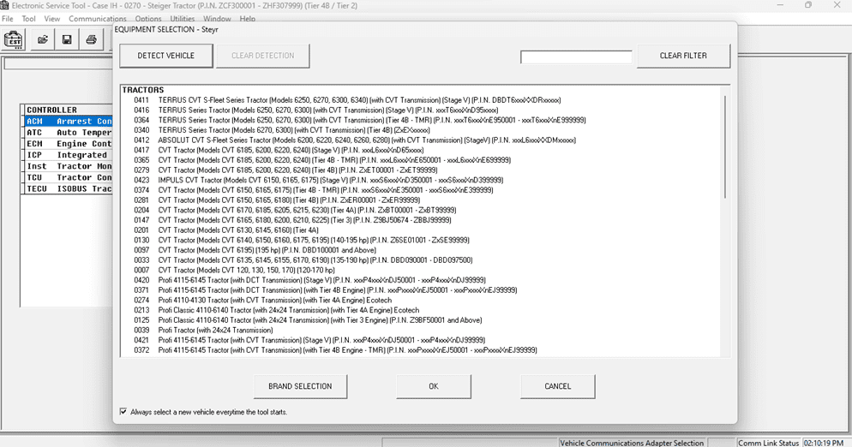Click the DETECT VEHICLE button
Screen dimensions: 852x447
165,56
